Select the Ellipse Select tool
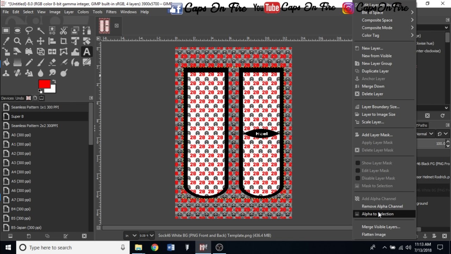 point(17,30)
